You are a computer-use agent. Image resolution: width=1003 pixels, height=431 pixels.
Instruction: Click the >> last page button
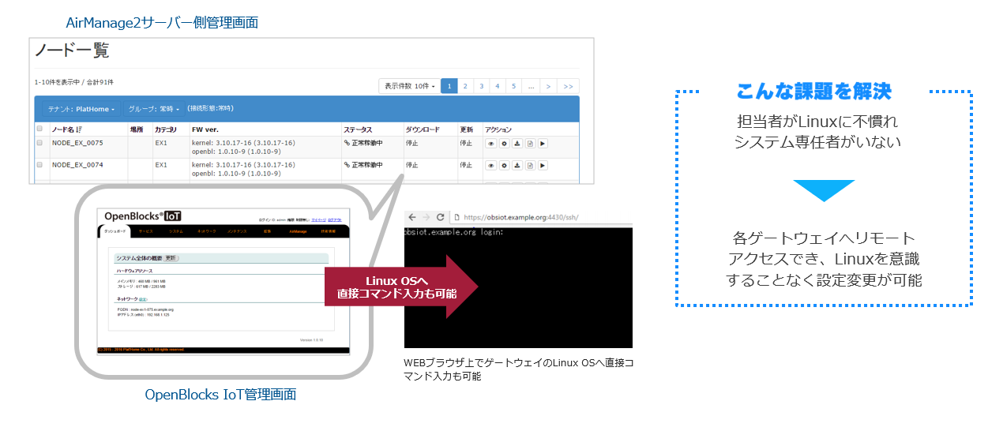569,86
